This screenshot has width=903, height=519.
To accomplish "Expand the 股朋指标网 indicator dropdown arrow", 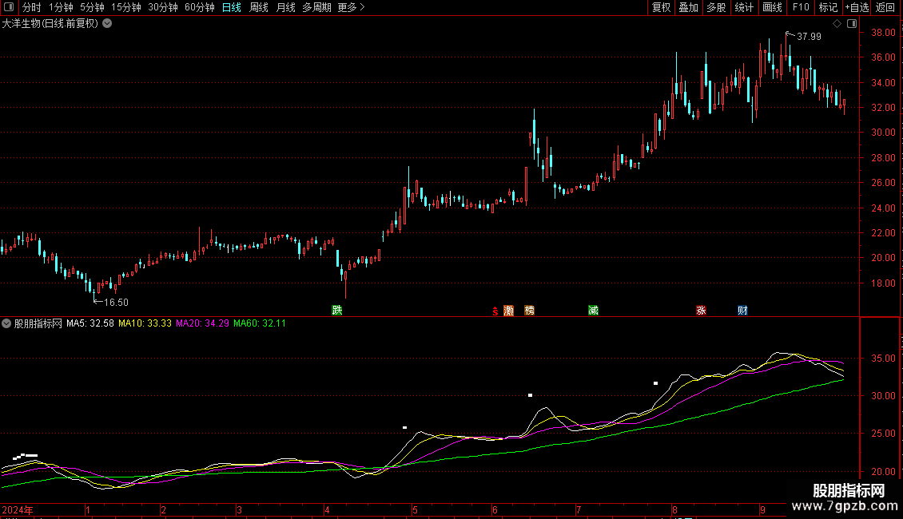I will (x=7, y=323).
